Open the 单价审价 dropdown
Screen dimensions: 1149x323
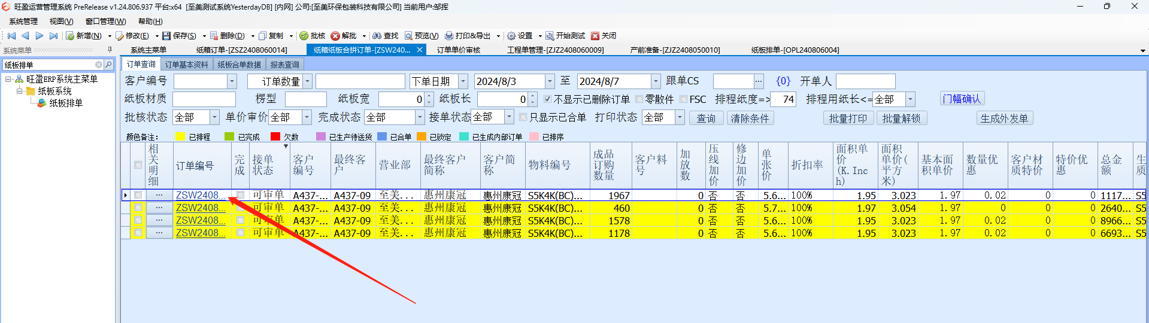307,117
